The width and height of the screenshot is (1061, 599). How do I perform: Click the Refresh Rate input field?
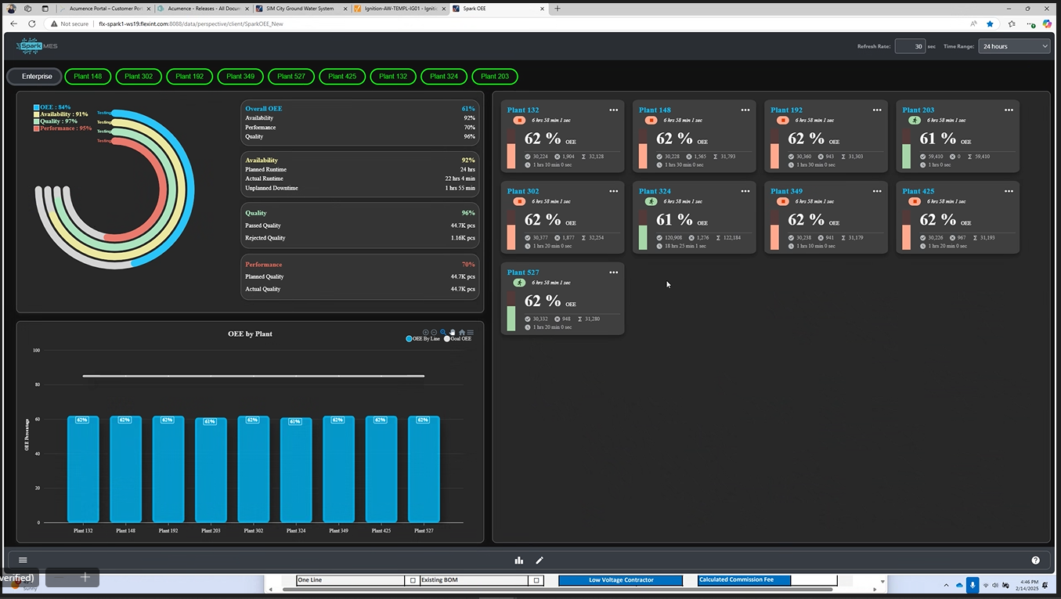click(909, 46)
